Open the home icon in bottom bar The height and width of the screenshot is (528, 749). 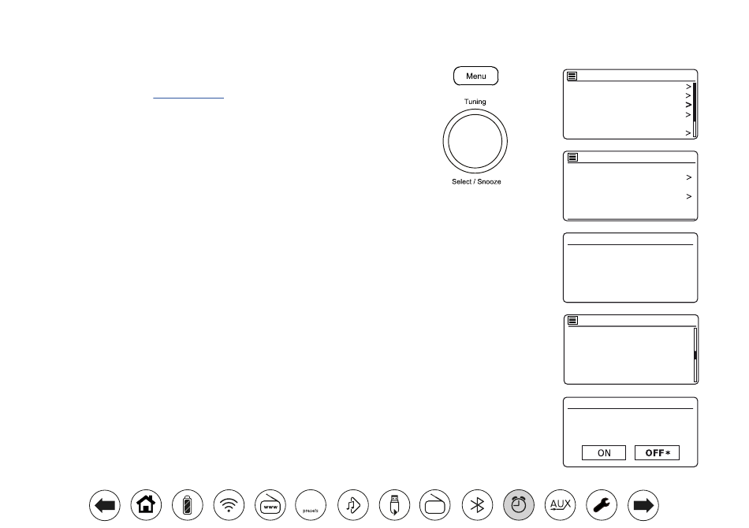pos(146,505)
